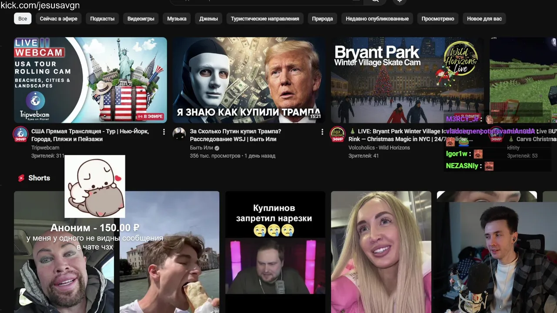Click the Быть Или channel avatar
The image size is (557, 313).
pos(179,134)
